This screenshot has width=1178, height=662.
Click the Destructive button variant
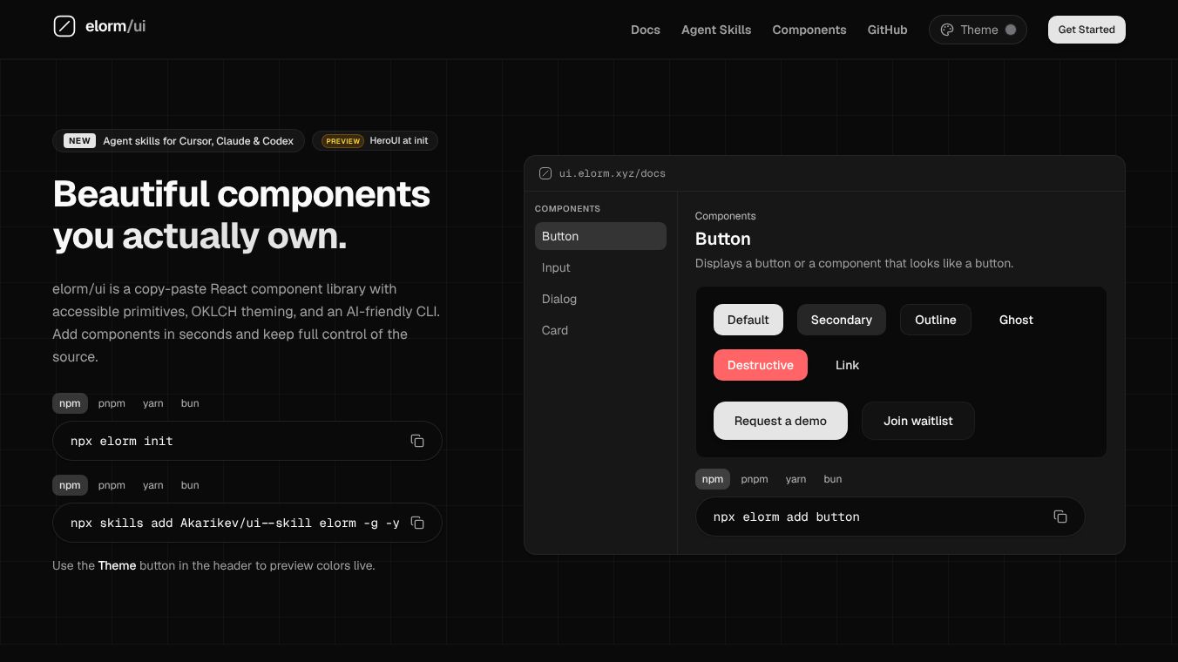click(761, 365)
